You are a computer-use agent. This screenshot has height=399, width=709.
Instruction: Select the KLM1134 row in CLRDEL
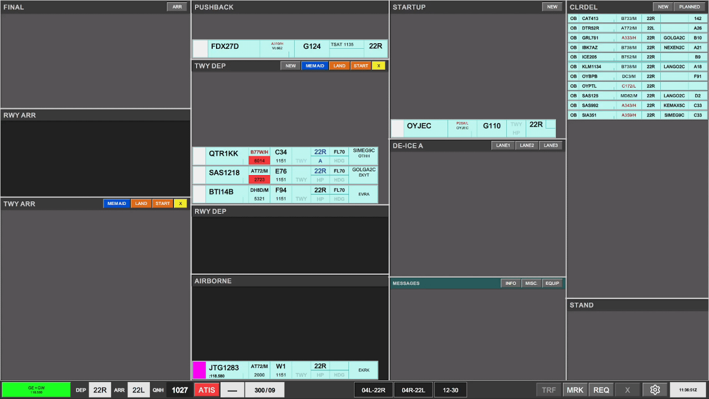pos(638,66)
